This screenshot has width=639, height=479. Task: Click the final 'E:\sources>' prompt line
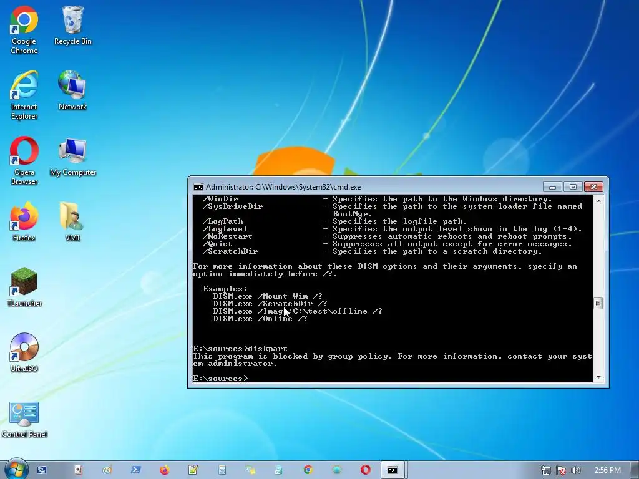(220, 379)
